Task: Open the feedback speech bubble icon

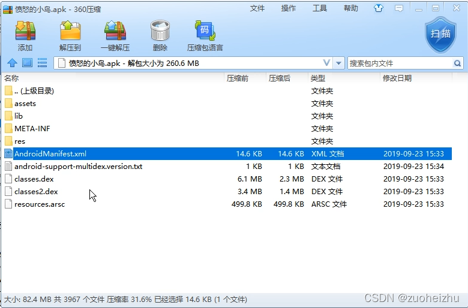Action: pos(399,8)
